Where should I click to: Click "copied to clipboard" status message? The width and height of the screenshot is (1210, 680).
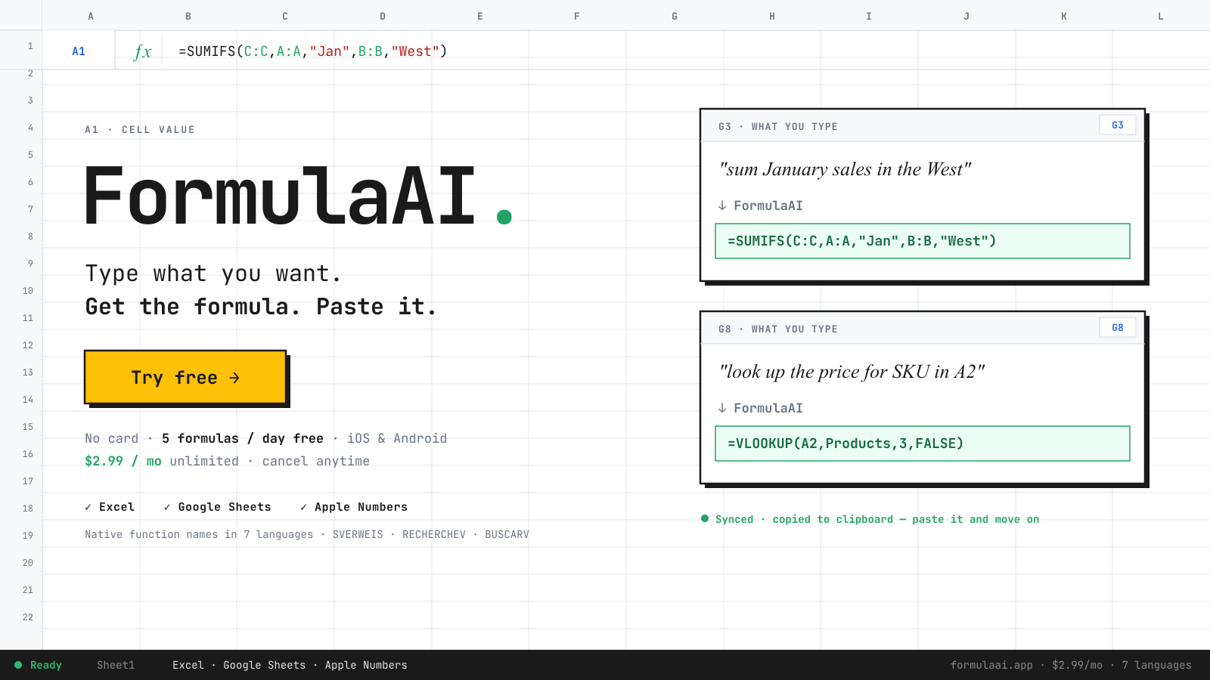833,519
